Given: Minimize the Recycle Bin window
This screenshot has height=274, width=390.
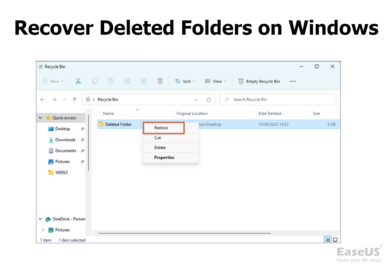Looking at the screenshot, I should point(301,66).
